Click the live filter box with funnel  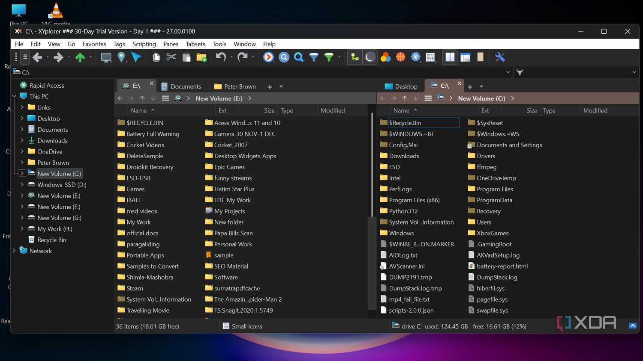click(576, 72)
